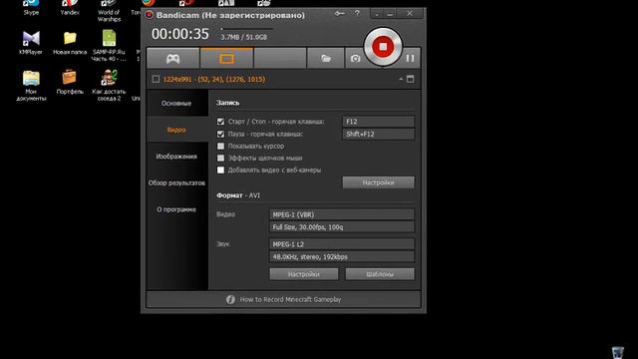Open Портфель desktop icon
Viewport: 638px width, 359px height.
70,82
